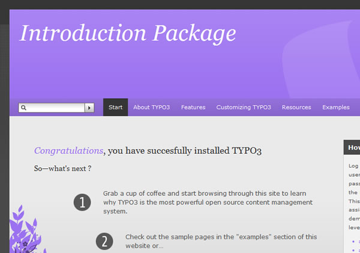This screenshot has width=360, height=253.
Task: Click the number 1 step badge
Action: coord(82,203)
